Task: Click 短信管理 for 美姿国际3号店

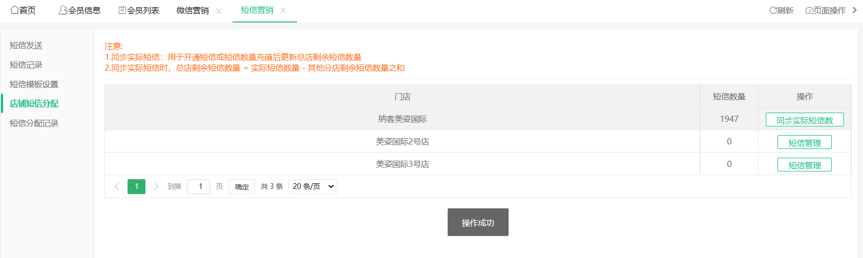Action: [x=805, y=165]
